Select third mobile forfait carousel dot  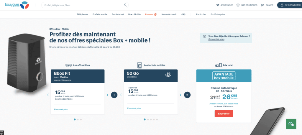pyautogui.click(x=151, y=119)
